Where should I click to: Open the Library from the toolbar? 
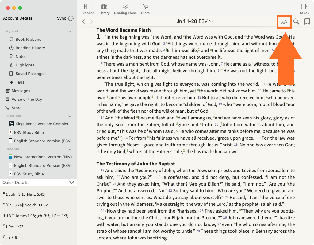click(104, 9)
